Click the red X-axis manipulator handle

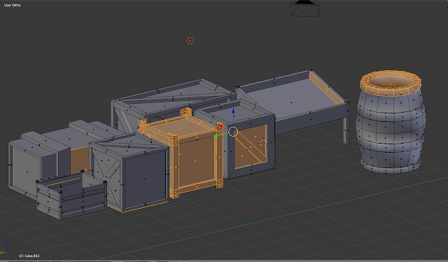pos(220,126)
